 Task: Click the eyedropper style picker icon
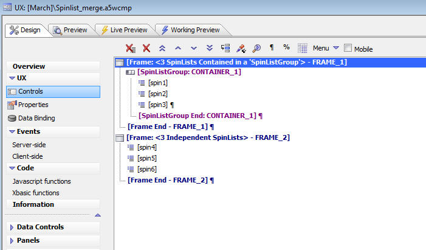(x=241, y=49)
